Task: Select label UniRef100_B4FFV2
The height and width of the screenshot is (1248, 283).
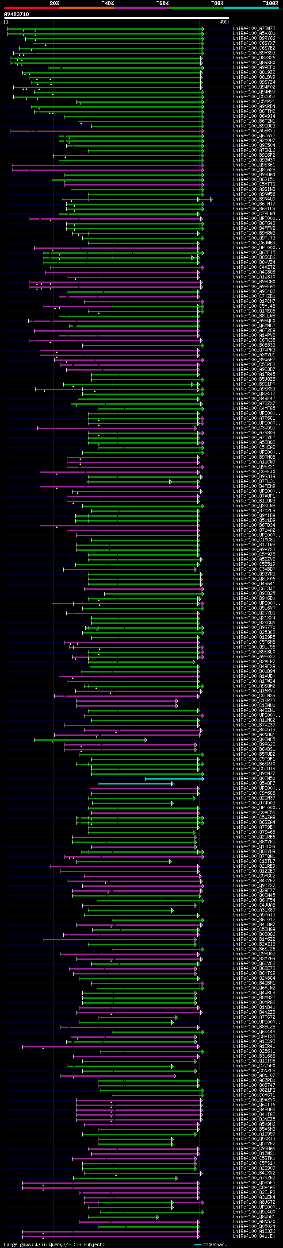Action: [254, 228]
